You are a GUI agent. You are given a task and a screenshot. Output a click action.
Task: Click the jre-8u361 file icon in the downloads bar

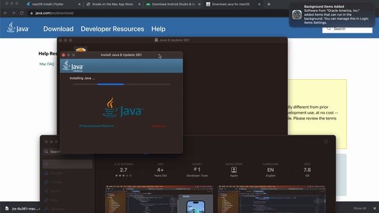coord(7,208)
